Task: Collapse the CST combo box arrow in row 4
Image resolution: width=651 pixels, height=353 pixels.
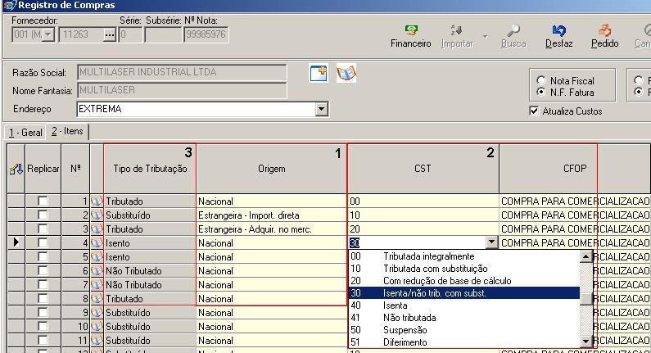Action: pyautogui.click(x=491, y=242)
